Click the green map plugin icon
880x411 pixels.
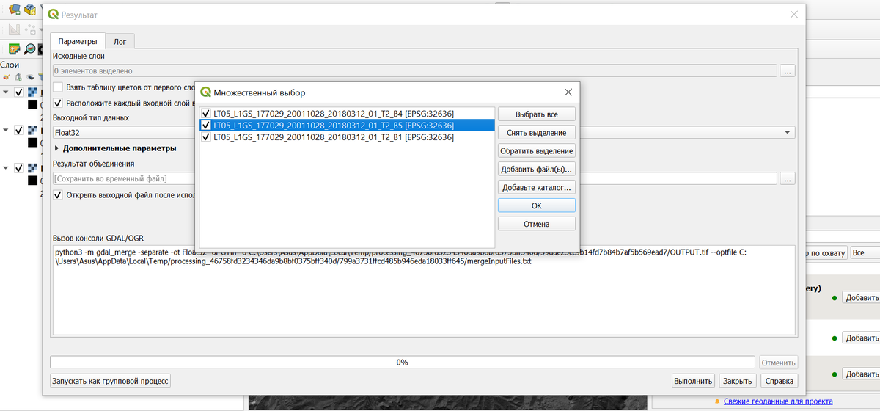[14, 49]
